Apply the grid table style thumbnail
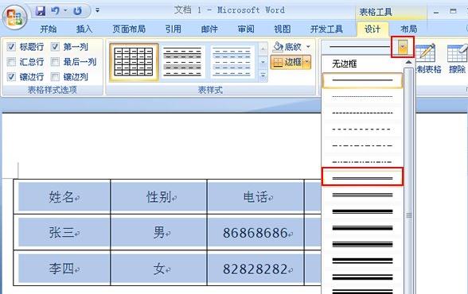Screen dimensions: 468x294 pyautogui.click(x=134, y=62)
